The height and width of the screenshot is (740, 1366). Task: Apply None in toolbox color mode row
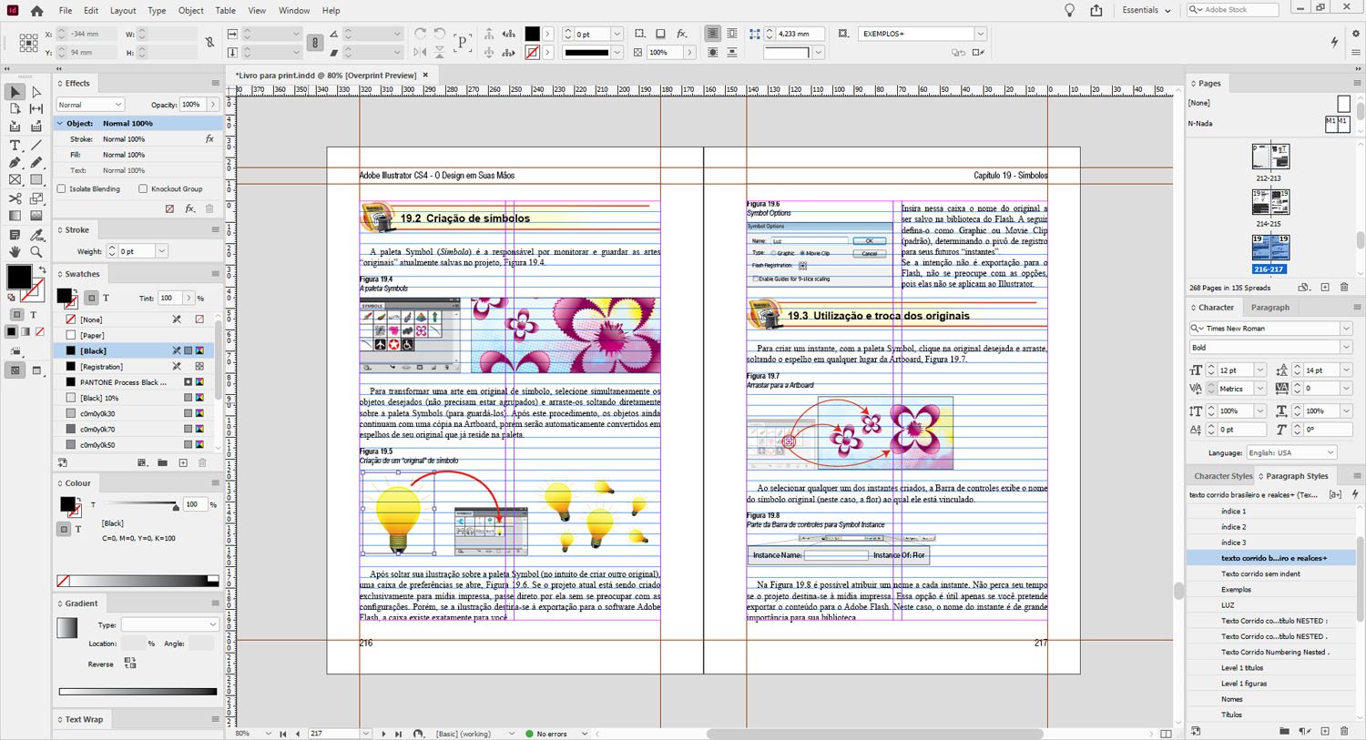(x=39, y=331)
